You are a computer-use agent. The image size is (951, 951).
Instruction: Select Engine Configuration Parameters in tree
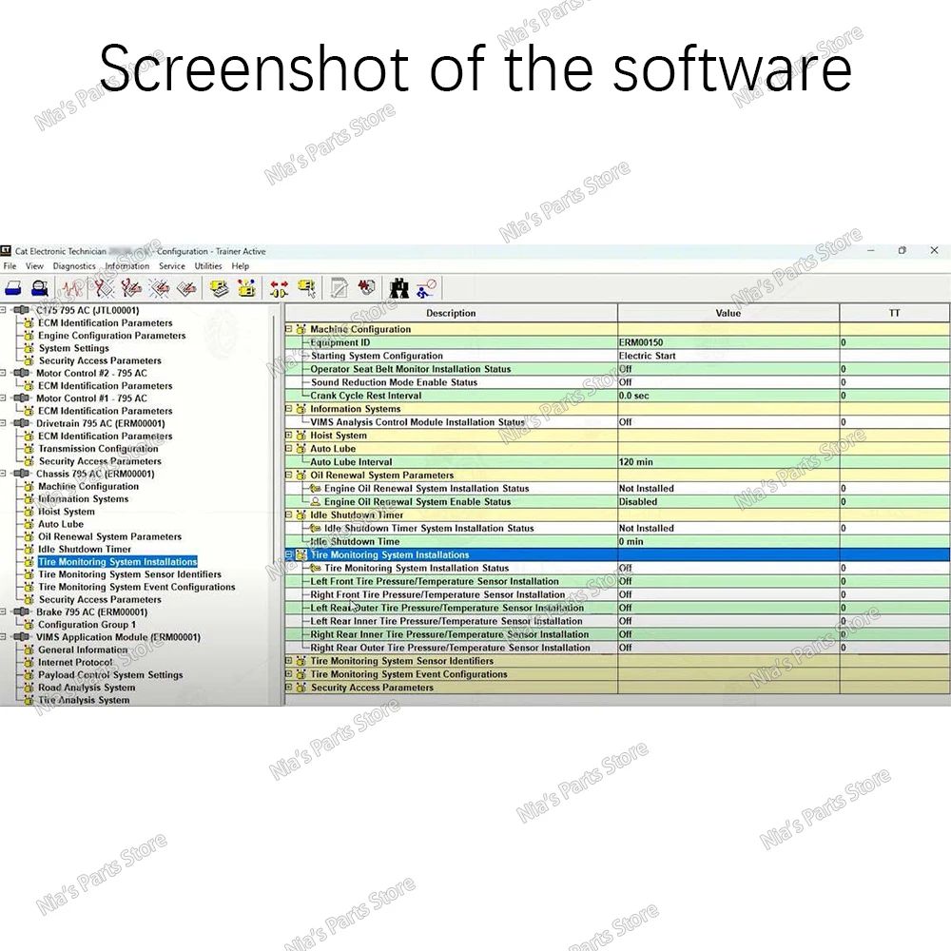(111, 336)
